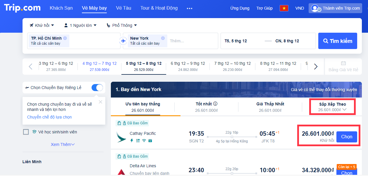The image size is (368, 176).
Task: Go to previous date range arrow
Action: tap(30, 67)
